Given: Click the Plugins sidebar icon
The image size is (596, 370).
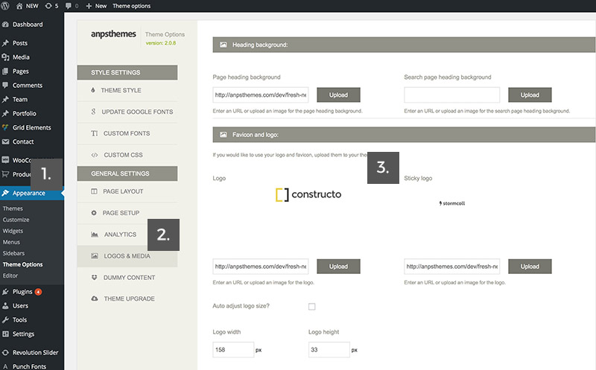Looking at the screenshot, I should pyautogui.click(x=5, y=292).
